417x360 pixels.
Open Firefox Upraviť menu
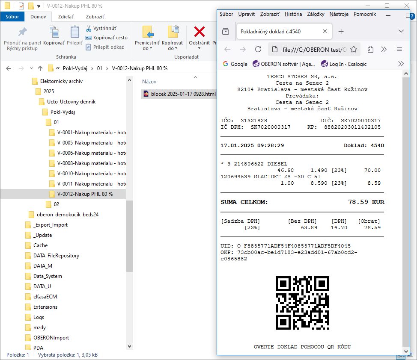pos(247,14)
